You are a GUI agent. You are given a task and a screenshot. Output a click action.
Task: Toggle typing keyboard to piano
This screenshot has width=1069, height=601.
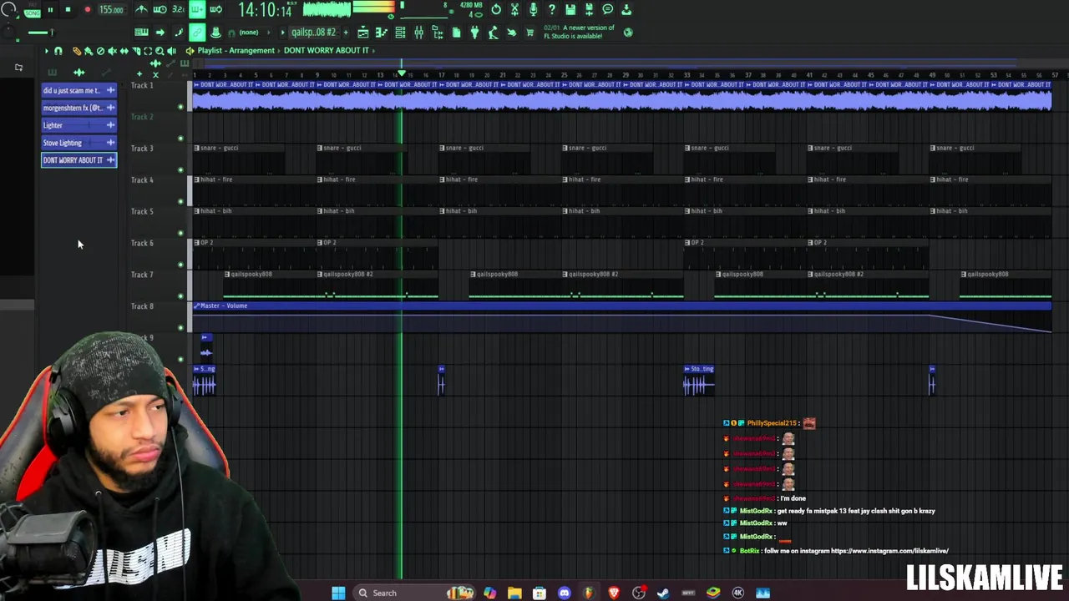[x=141, y=33]
